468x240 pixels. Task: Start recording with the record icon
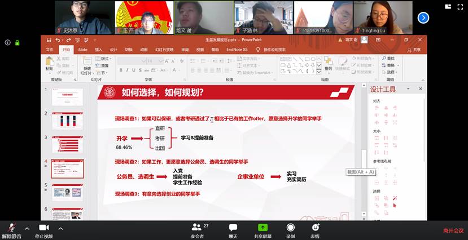tap(290, 226)
